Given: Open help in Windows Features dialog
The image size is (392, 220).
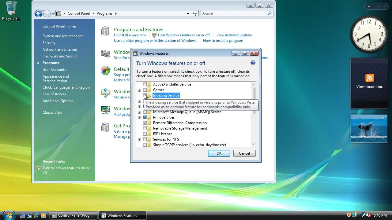Looking at the screenshot, I should point(253,63).
